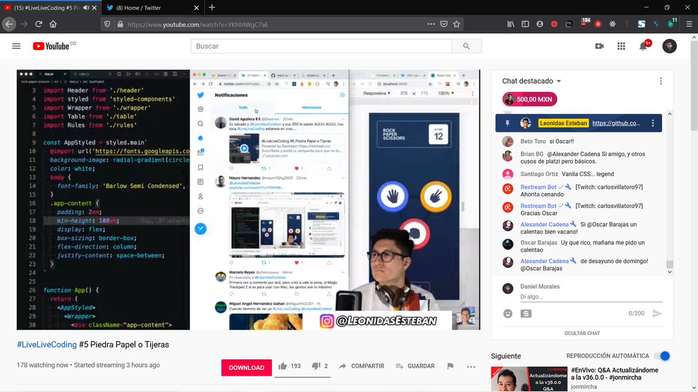Dislike the stream with the thumbs-down
Screen dimensions: 698x392
coord(315,366)
